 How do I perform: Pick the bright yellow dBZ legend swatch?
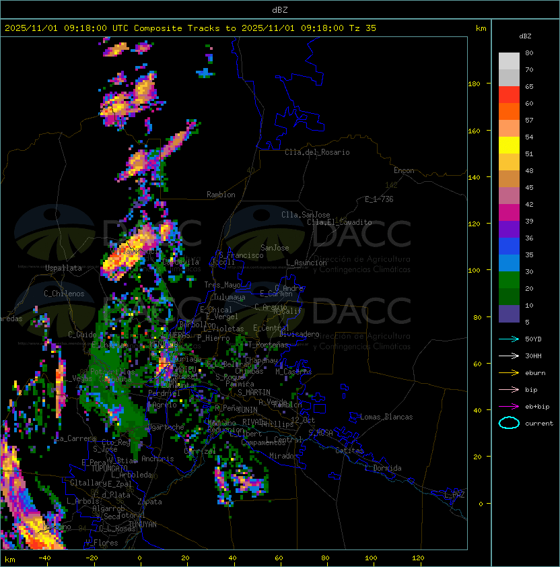(509, 145)
